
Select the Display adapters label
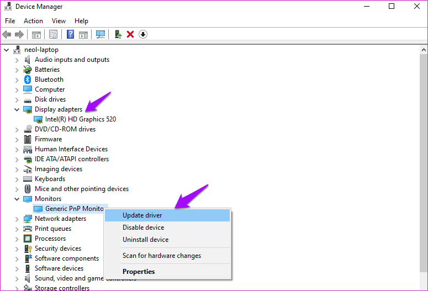pyautogui.click(x=59, y=109)
